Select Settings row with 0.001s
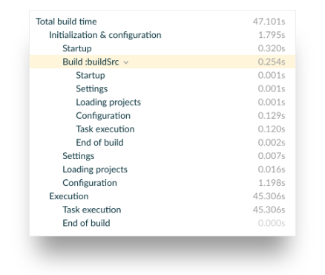The image size is (325, 275). pyautogui.click(x=162, y=88)
